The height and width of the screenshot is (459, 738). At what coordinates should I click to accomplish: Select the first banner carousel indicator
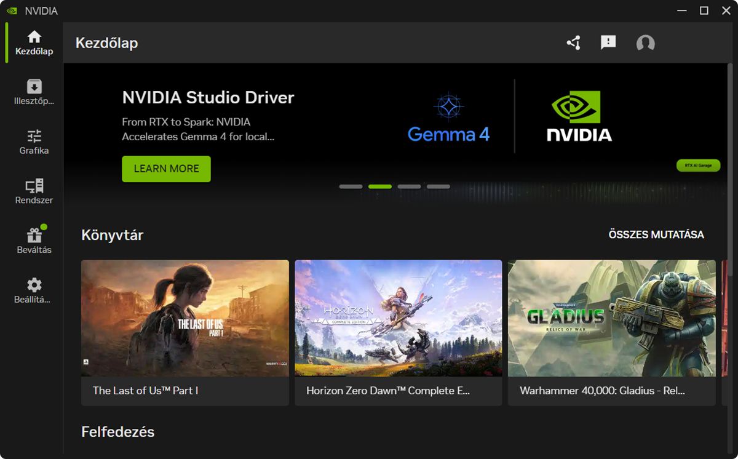351,186
